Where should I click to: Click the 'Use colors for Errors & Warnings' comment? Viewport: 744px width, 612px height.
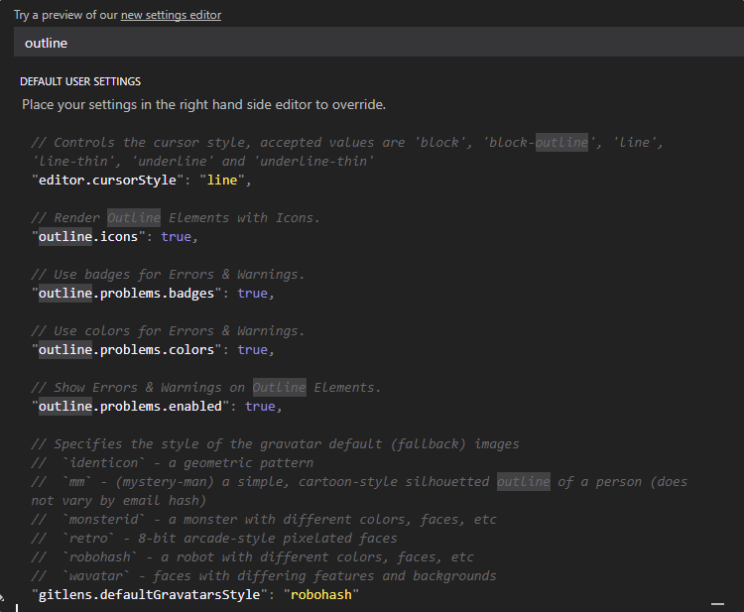tap(168, 330)
